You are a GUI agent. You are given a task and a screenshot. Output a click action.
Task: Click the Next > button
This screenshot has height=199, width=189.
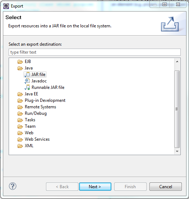[95, 186]
